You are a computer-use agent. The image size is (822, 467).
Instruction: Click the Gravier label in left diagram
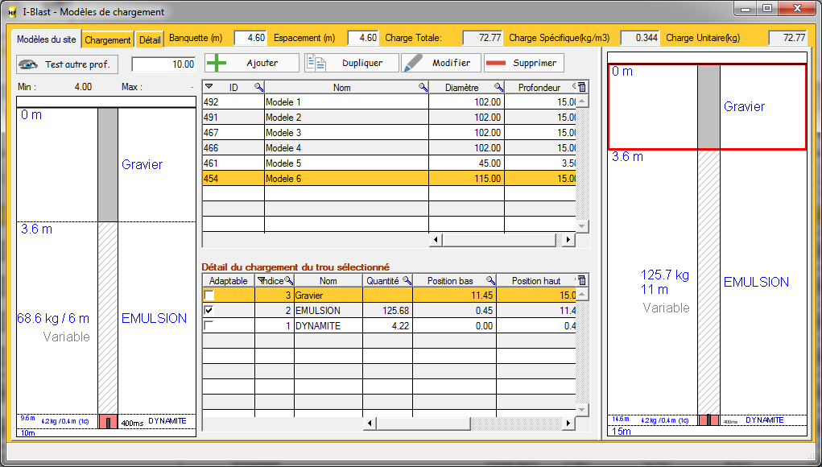[x=142, y=164]
